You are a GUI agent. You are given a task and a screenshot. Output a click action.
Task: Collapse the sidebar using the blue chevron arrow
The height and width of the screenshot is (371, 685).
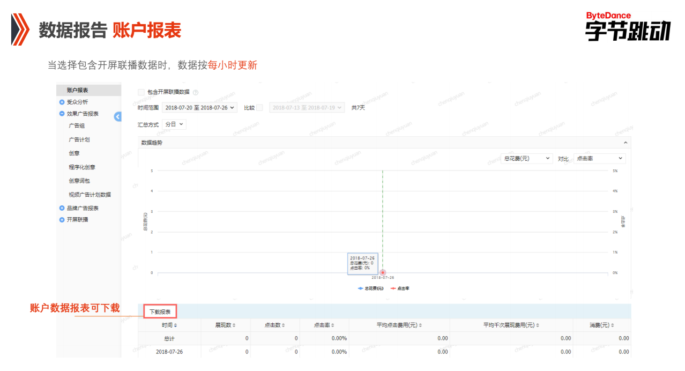[x=118, y=116]
